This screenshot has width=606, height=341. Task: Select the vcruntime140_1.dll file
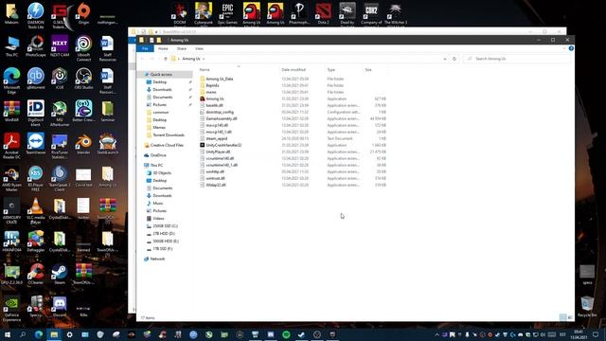tap(222, 165)
